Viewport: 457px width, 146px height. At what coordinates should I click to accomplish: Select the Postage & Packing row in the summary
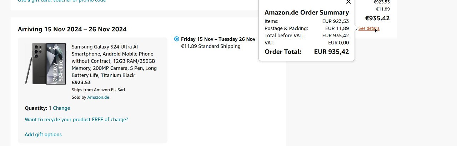pyautogui.click(x=307, y=28)
